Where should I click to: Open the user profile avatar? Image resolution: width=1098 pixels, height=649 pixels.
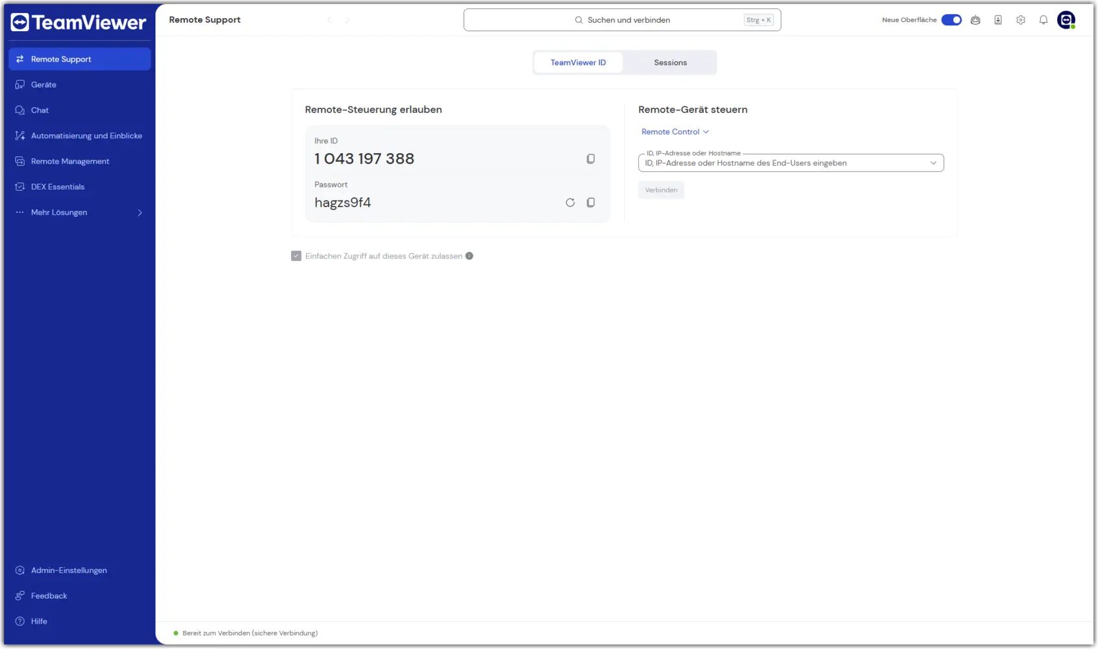point(1066,20)
